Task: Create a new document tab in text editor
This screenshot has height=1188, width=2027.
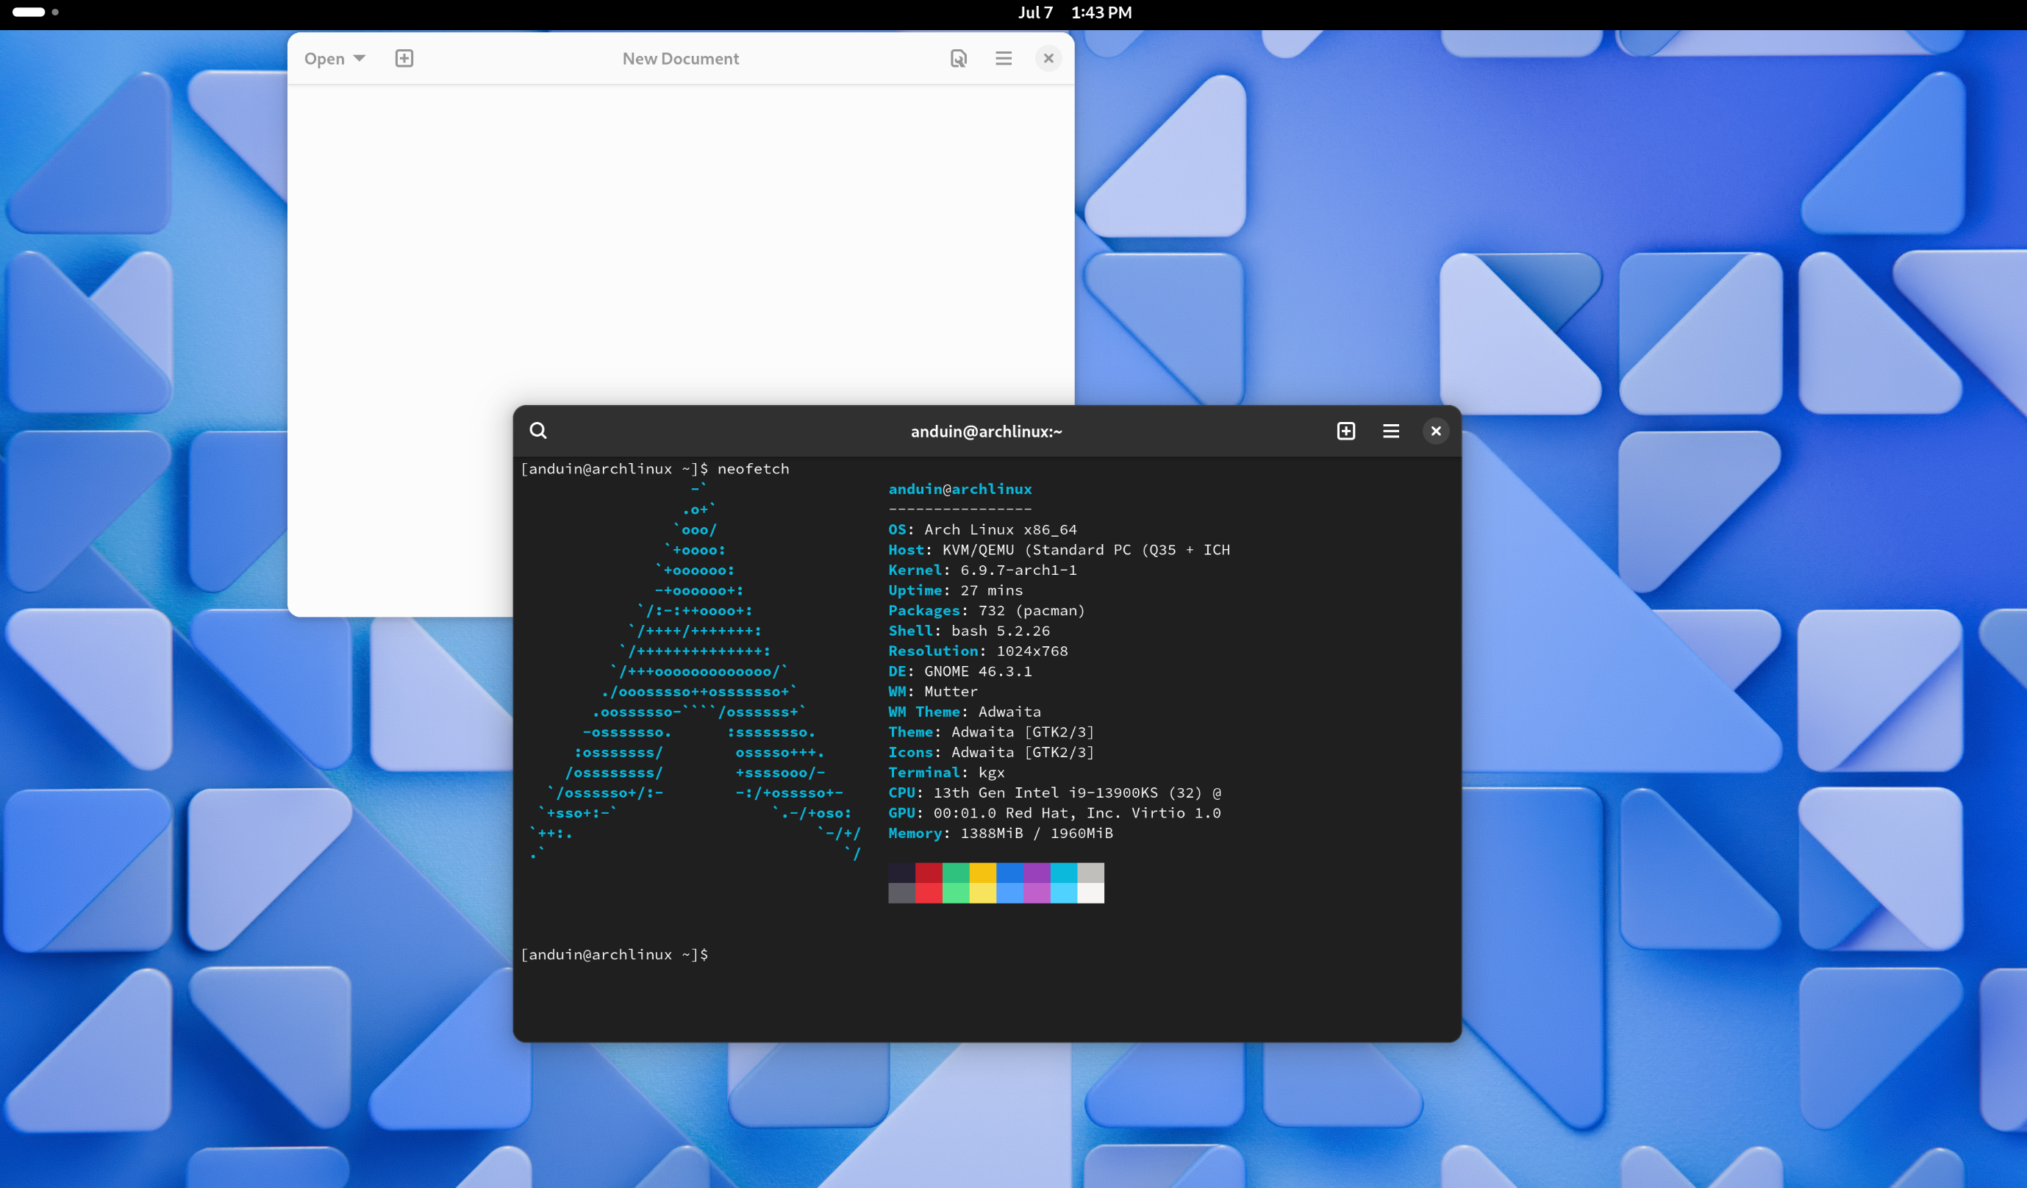Action: (404, 58)
